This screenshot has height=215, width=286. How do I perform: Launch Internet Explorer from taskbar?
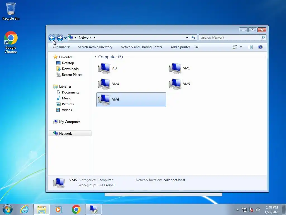point(25,209)
